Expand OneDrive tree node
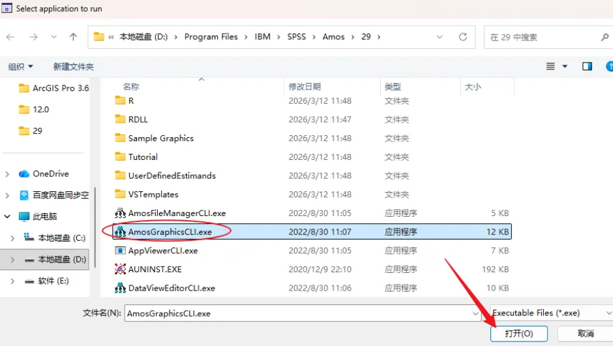The image size is (613, 346). [x=7, y=174]
